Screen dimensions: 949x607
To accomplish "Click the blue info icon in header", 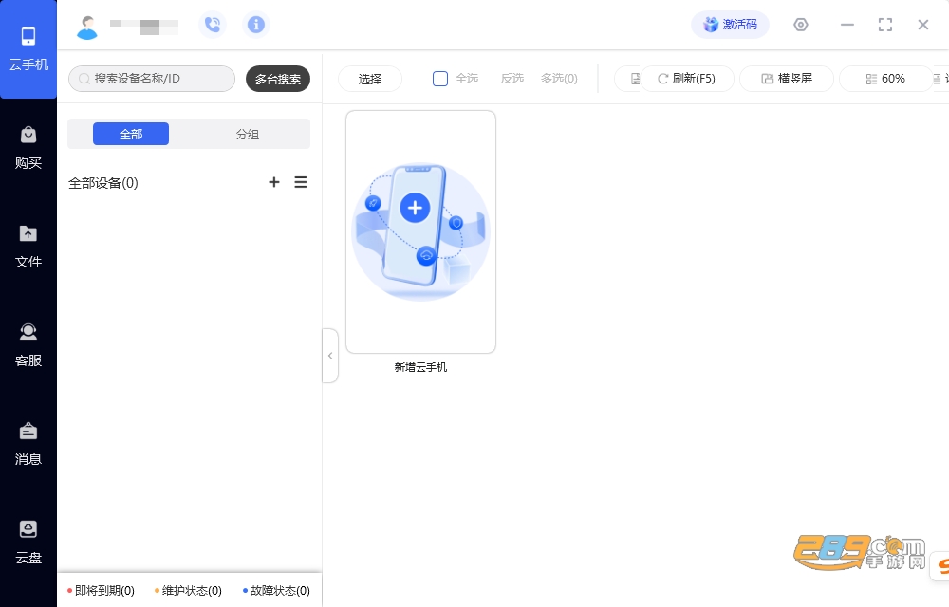I will [x=256, y=25].
